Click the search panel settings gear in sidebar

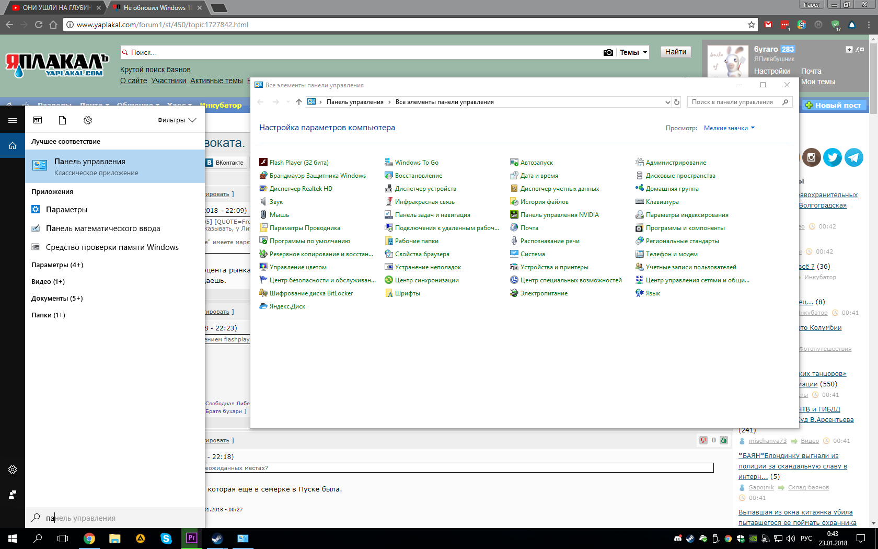[13, 470]
